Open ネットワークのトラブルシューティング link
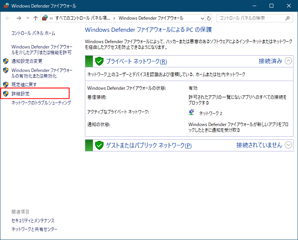This screenshot has width=298, height=240. [41, 103]
